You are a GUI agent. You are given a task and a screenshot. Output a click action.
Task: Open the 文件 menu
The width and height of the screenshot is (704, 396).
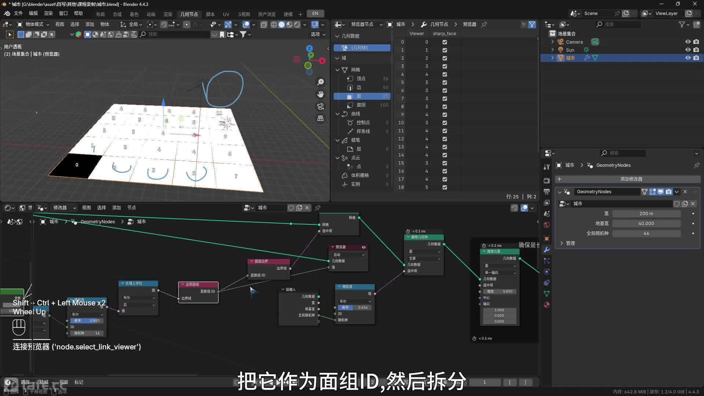tap(18, 13)
